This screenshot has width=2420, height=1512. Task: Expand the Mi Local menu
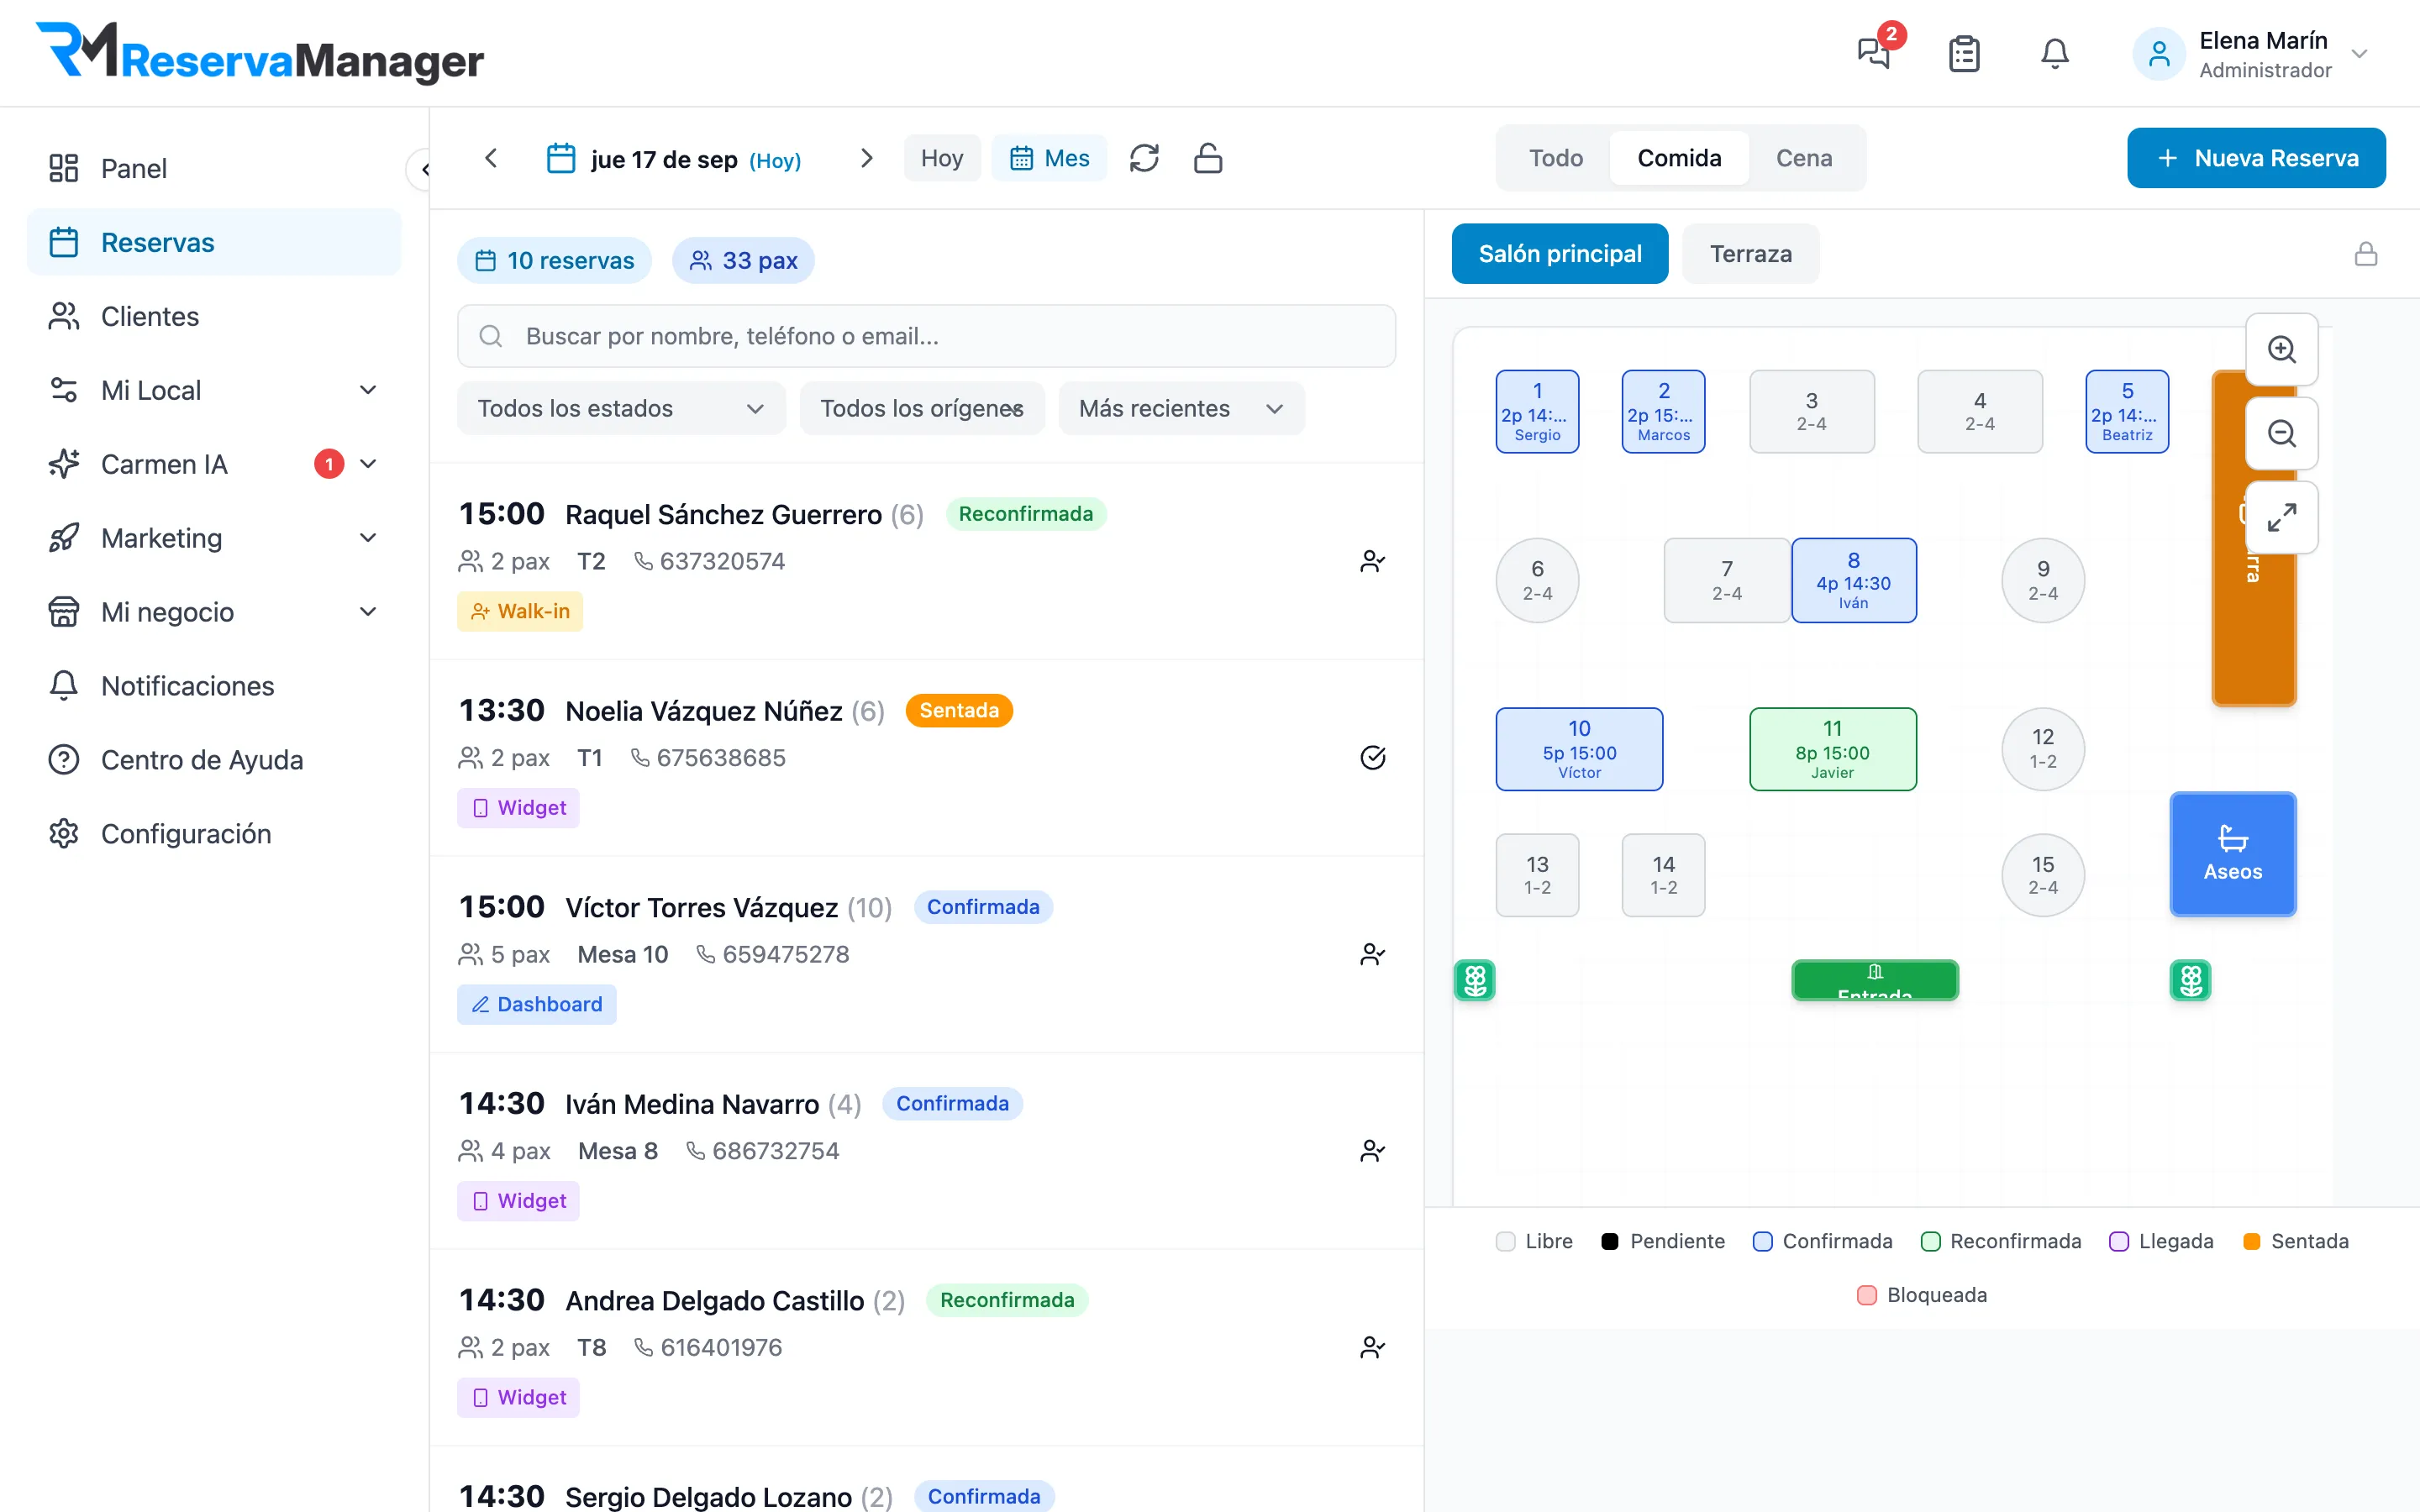tap(214, 390)
